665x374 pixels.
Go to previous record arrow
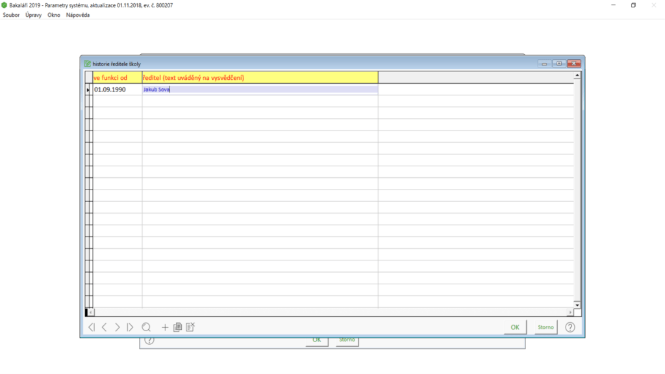104,327
